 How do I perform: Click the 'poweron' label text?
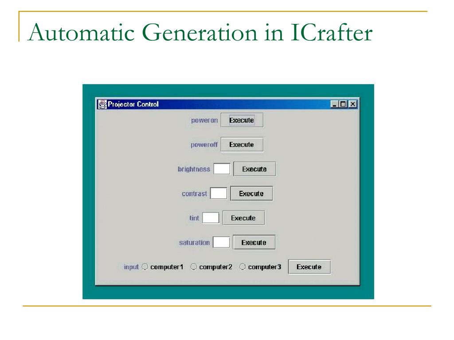point(204,120)
